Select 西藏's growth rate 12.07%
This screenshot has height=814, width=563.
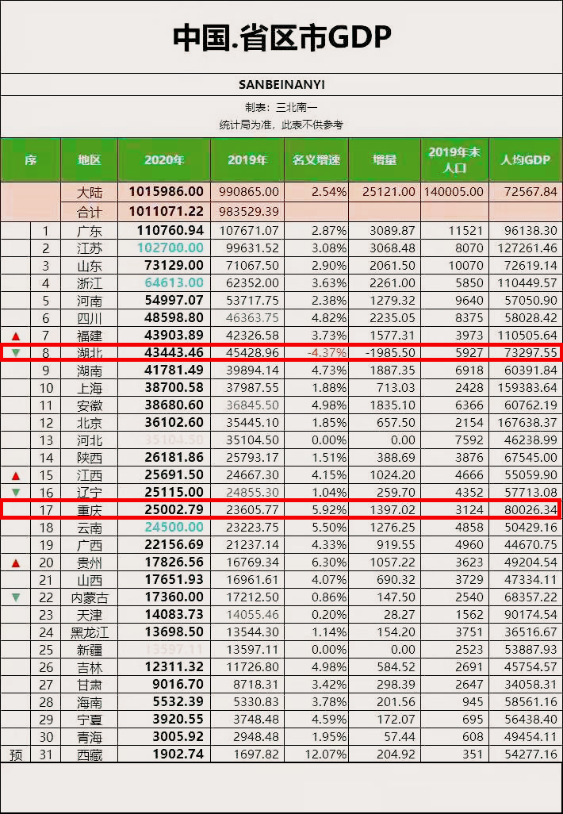[325, 754]
